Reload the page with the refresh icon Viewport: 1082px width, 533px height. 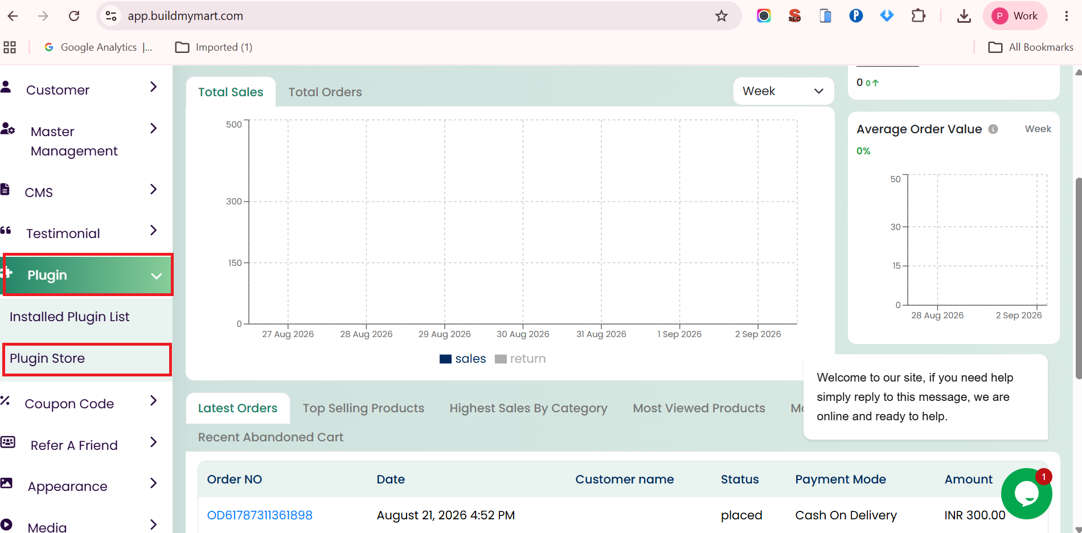point(74,16)
